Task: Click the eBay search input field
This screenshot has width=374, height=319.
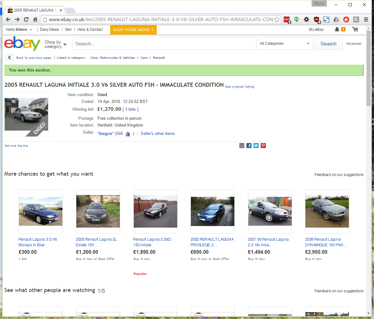Action: pyautogui.click(x=164, y=44)
